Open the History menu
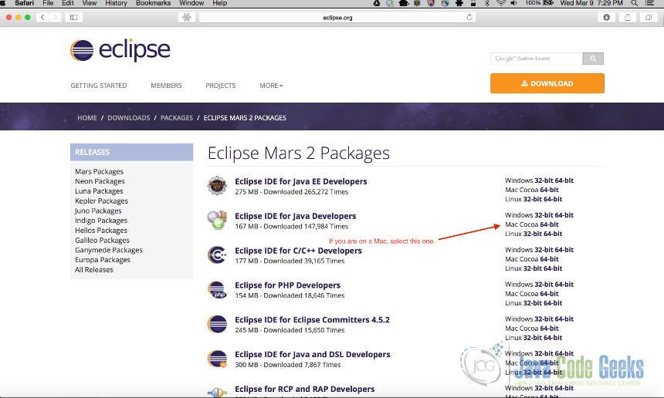This screenshot has width=664, height=398. point(116,3)
